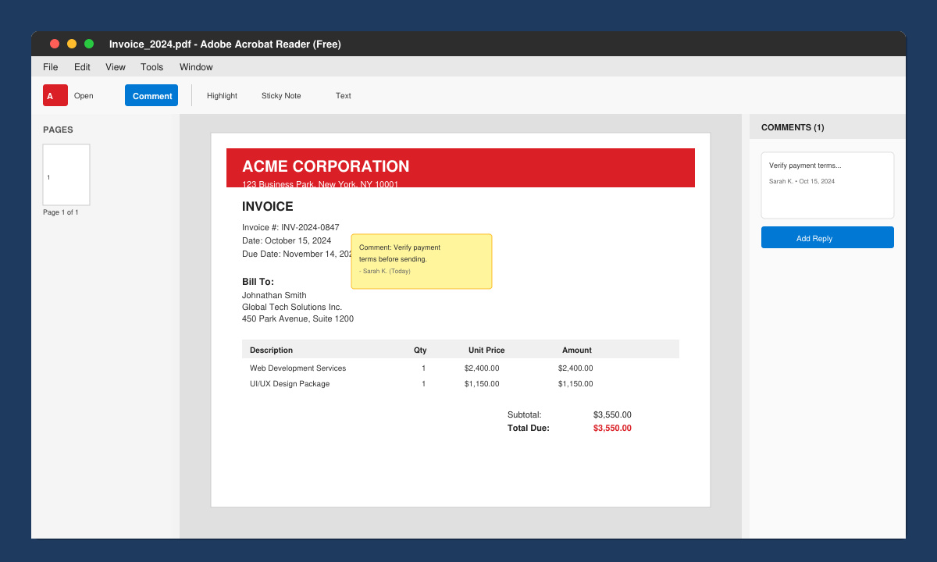Click the Subtotal label
The height and width of the screenshot is (562, 937).
524,414
